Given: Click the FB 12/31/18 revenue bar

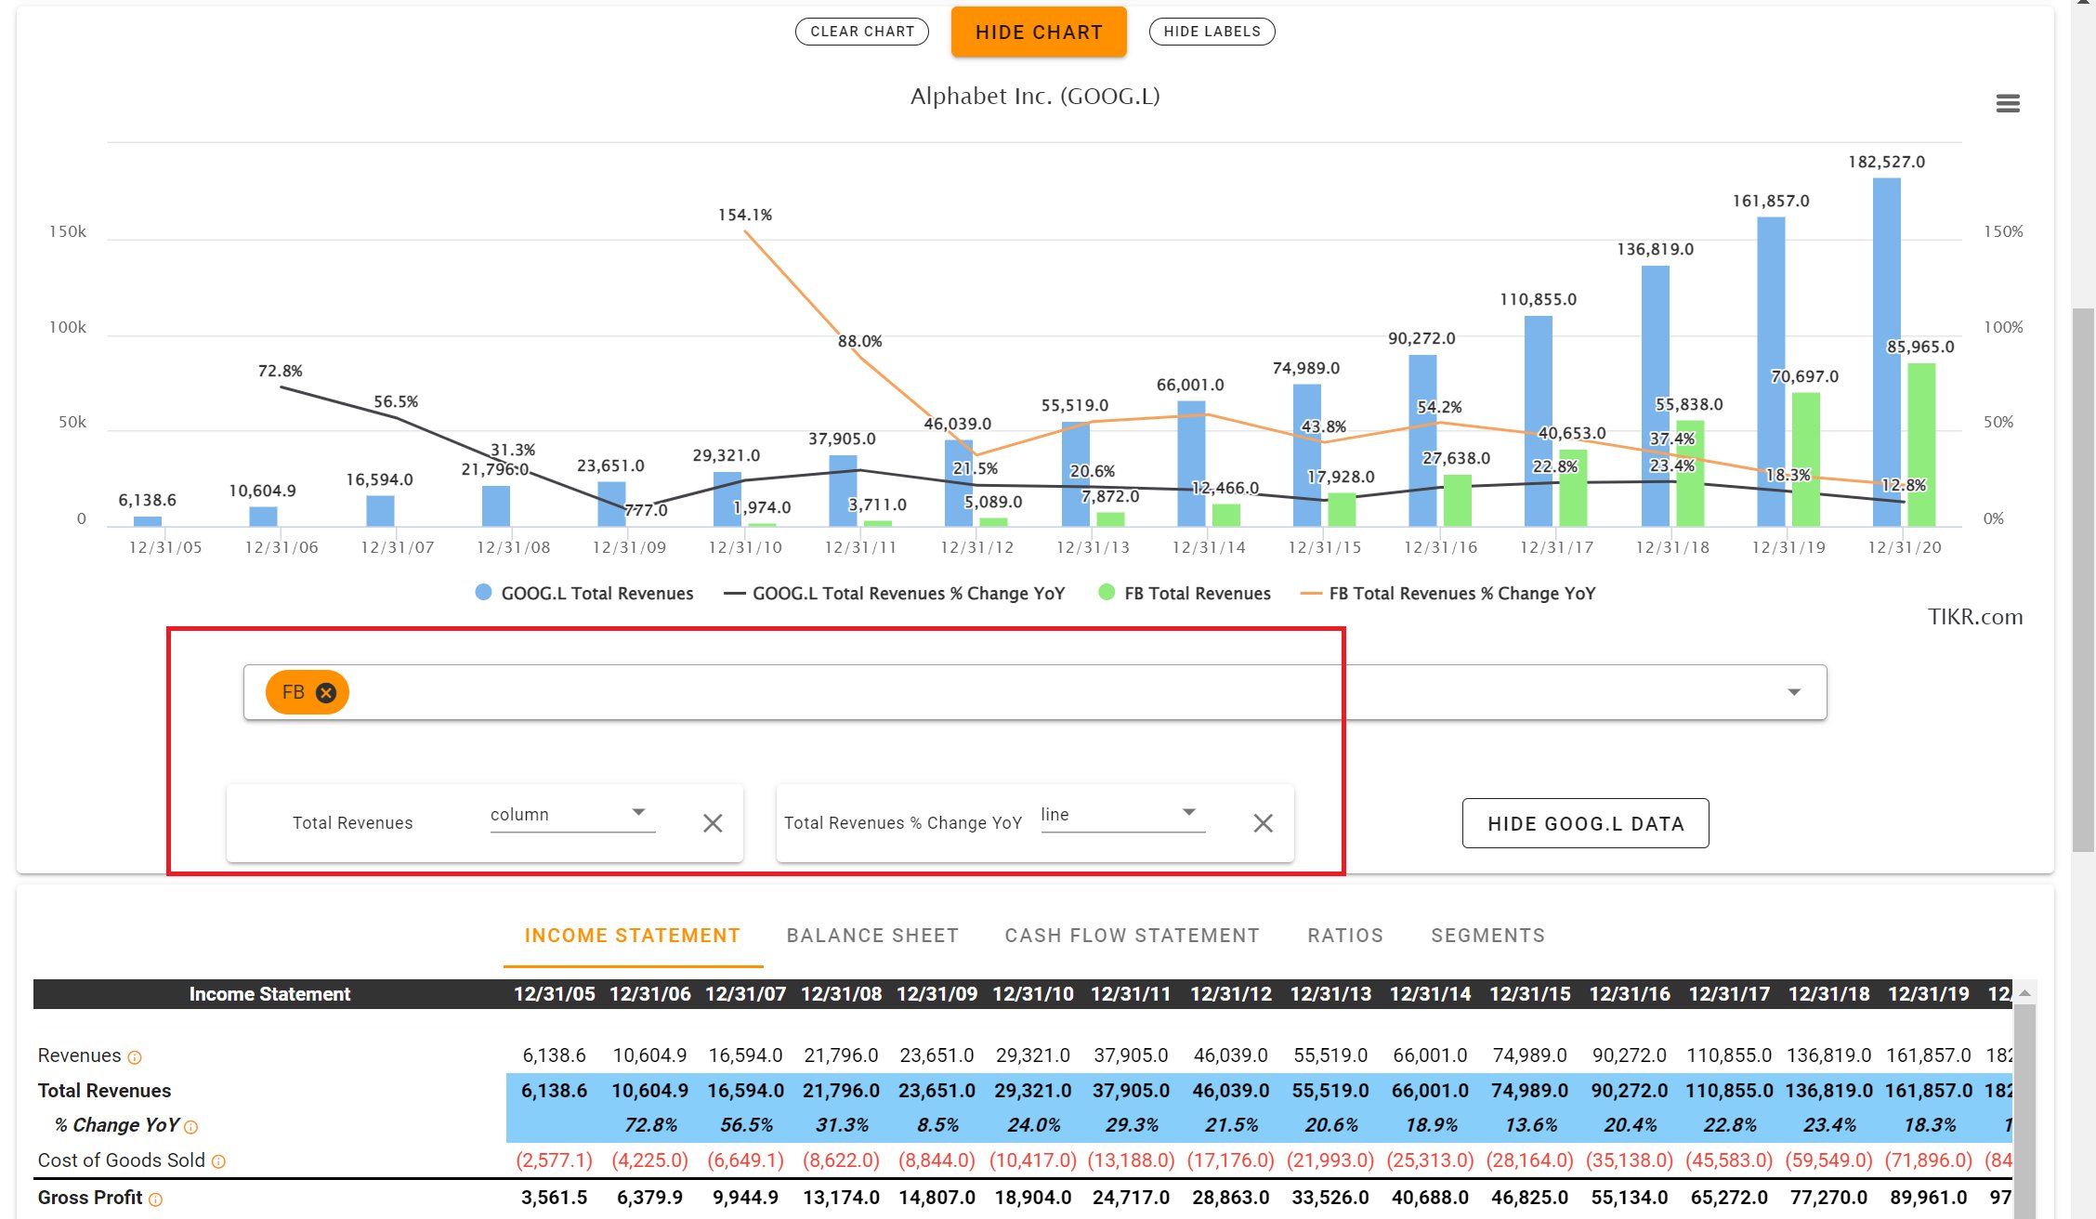Looking at the screenshot, I should click(1690, 474).
